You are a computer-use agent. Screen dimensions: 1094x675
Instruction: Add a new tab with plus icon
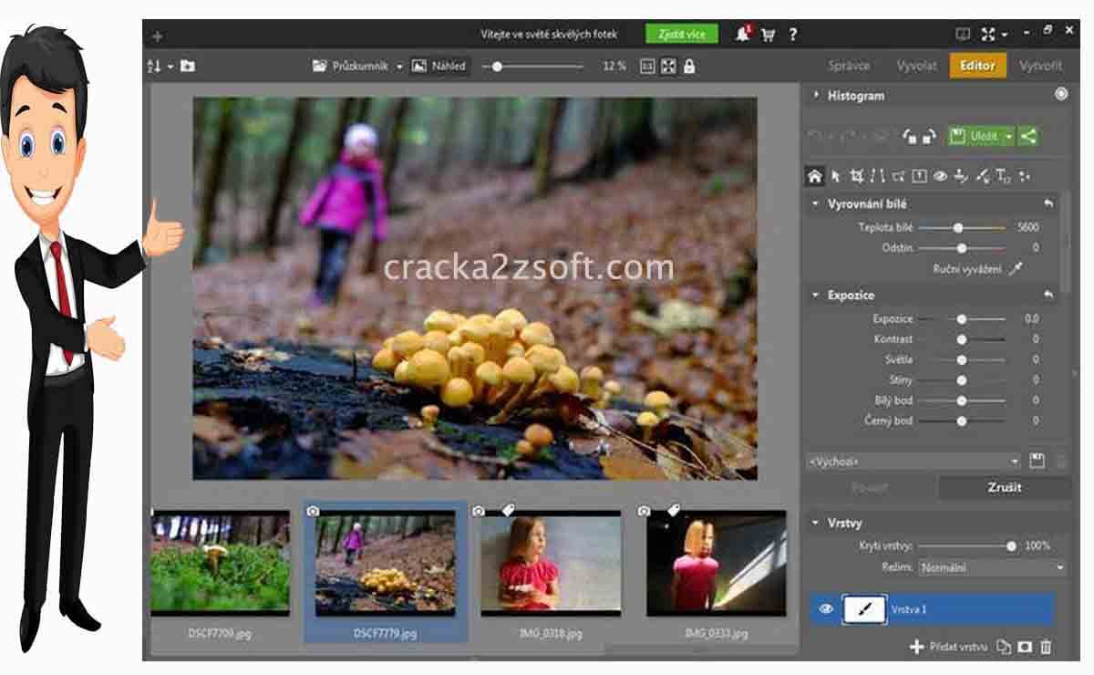pos(158,36)
